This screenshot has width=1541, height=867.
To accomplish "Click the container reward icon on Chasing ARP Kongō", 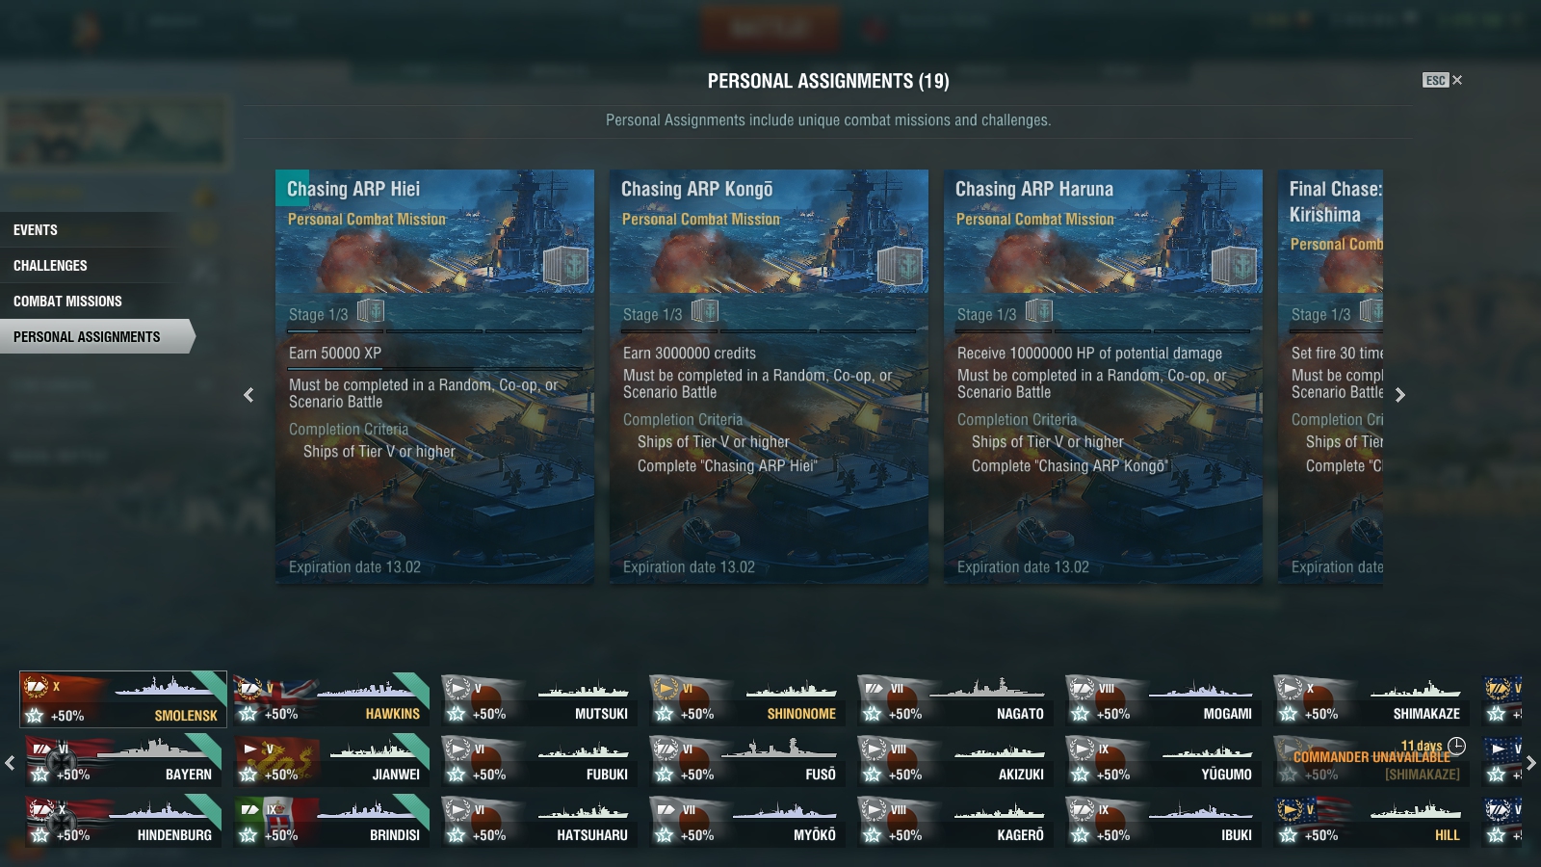I will [900, 265].
